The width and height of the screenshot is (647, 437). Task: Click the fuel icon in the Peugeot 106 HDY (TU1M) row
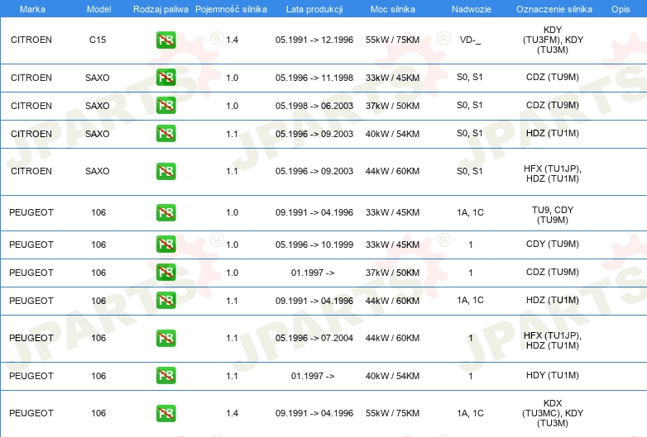click(x=165, y=376)
